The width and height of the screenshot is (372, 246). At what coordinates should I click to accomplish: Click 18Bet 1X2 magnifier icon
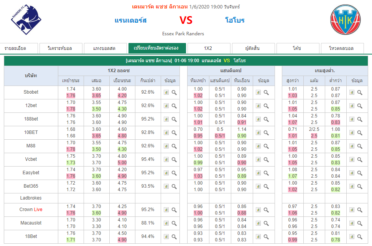pyautogui.click(x=174, y=237)
